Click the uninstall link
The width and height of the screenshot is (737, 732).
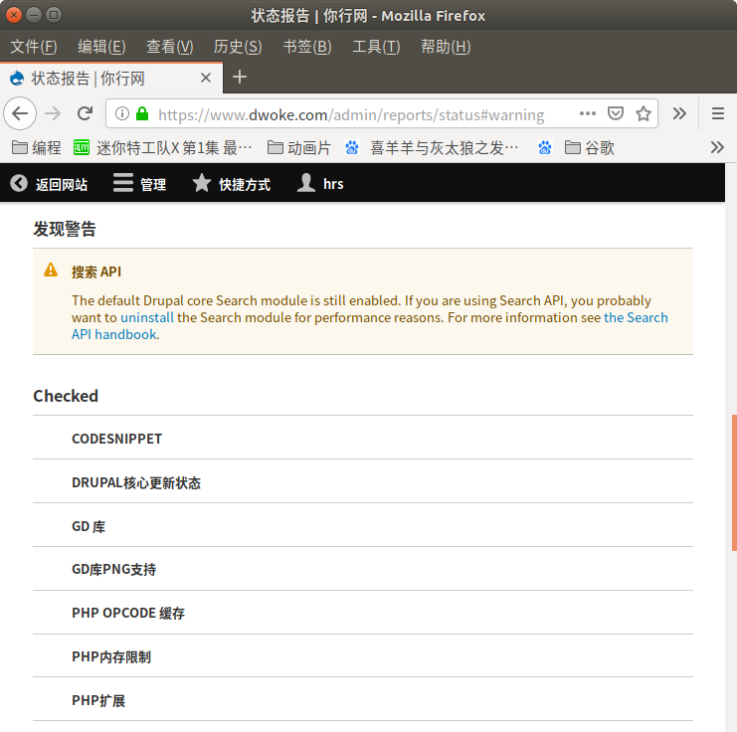147,318
